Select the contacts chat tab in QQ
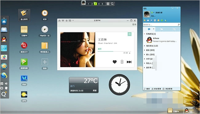 [149, 29]
